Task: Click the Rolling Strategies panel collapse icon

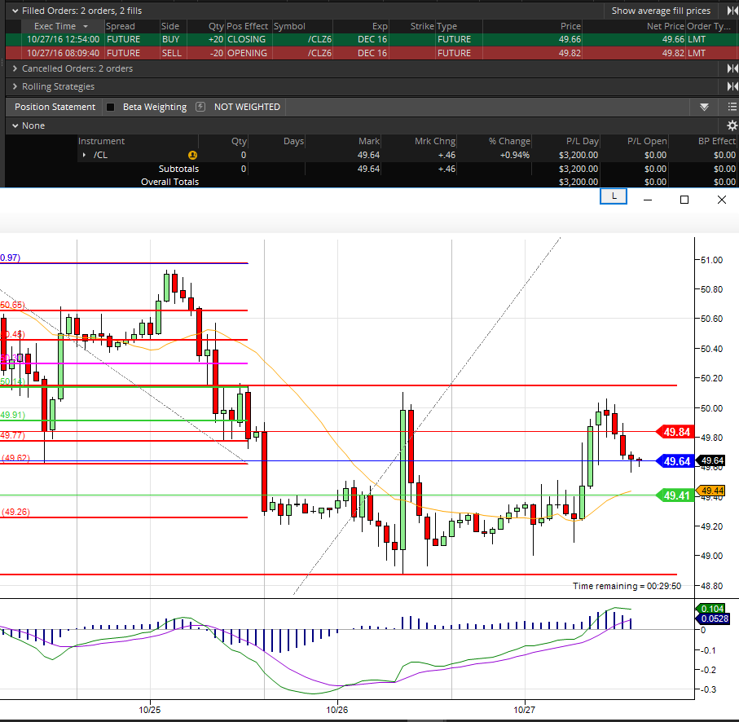Action: (732, 86)
